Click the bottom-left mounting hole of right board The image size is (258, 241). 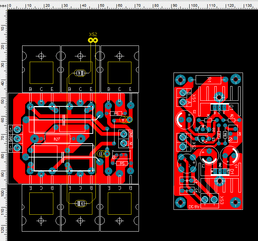(181, 202)
